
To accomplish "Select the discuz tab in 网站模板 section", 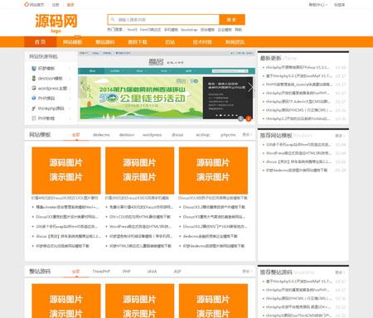I will [x=177, y=135].
